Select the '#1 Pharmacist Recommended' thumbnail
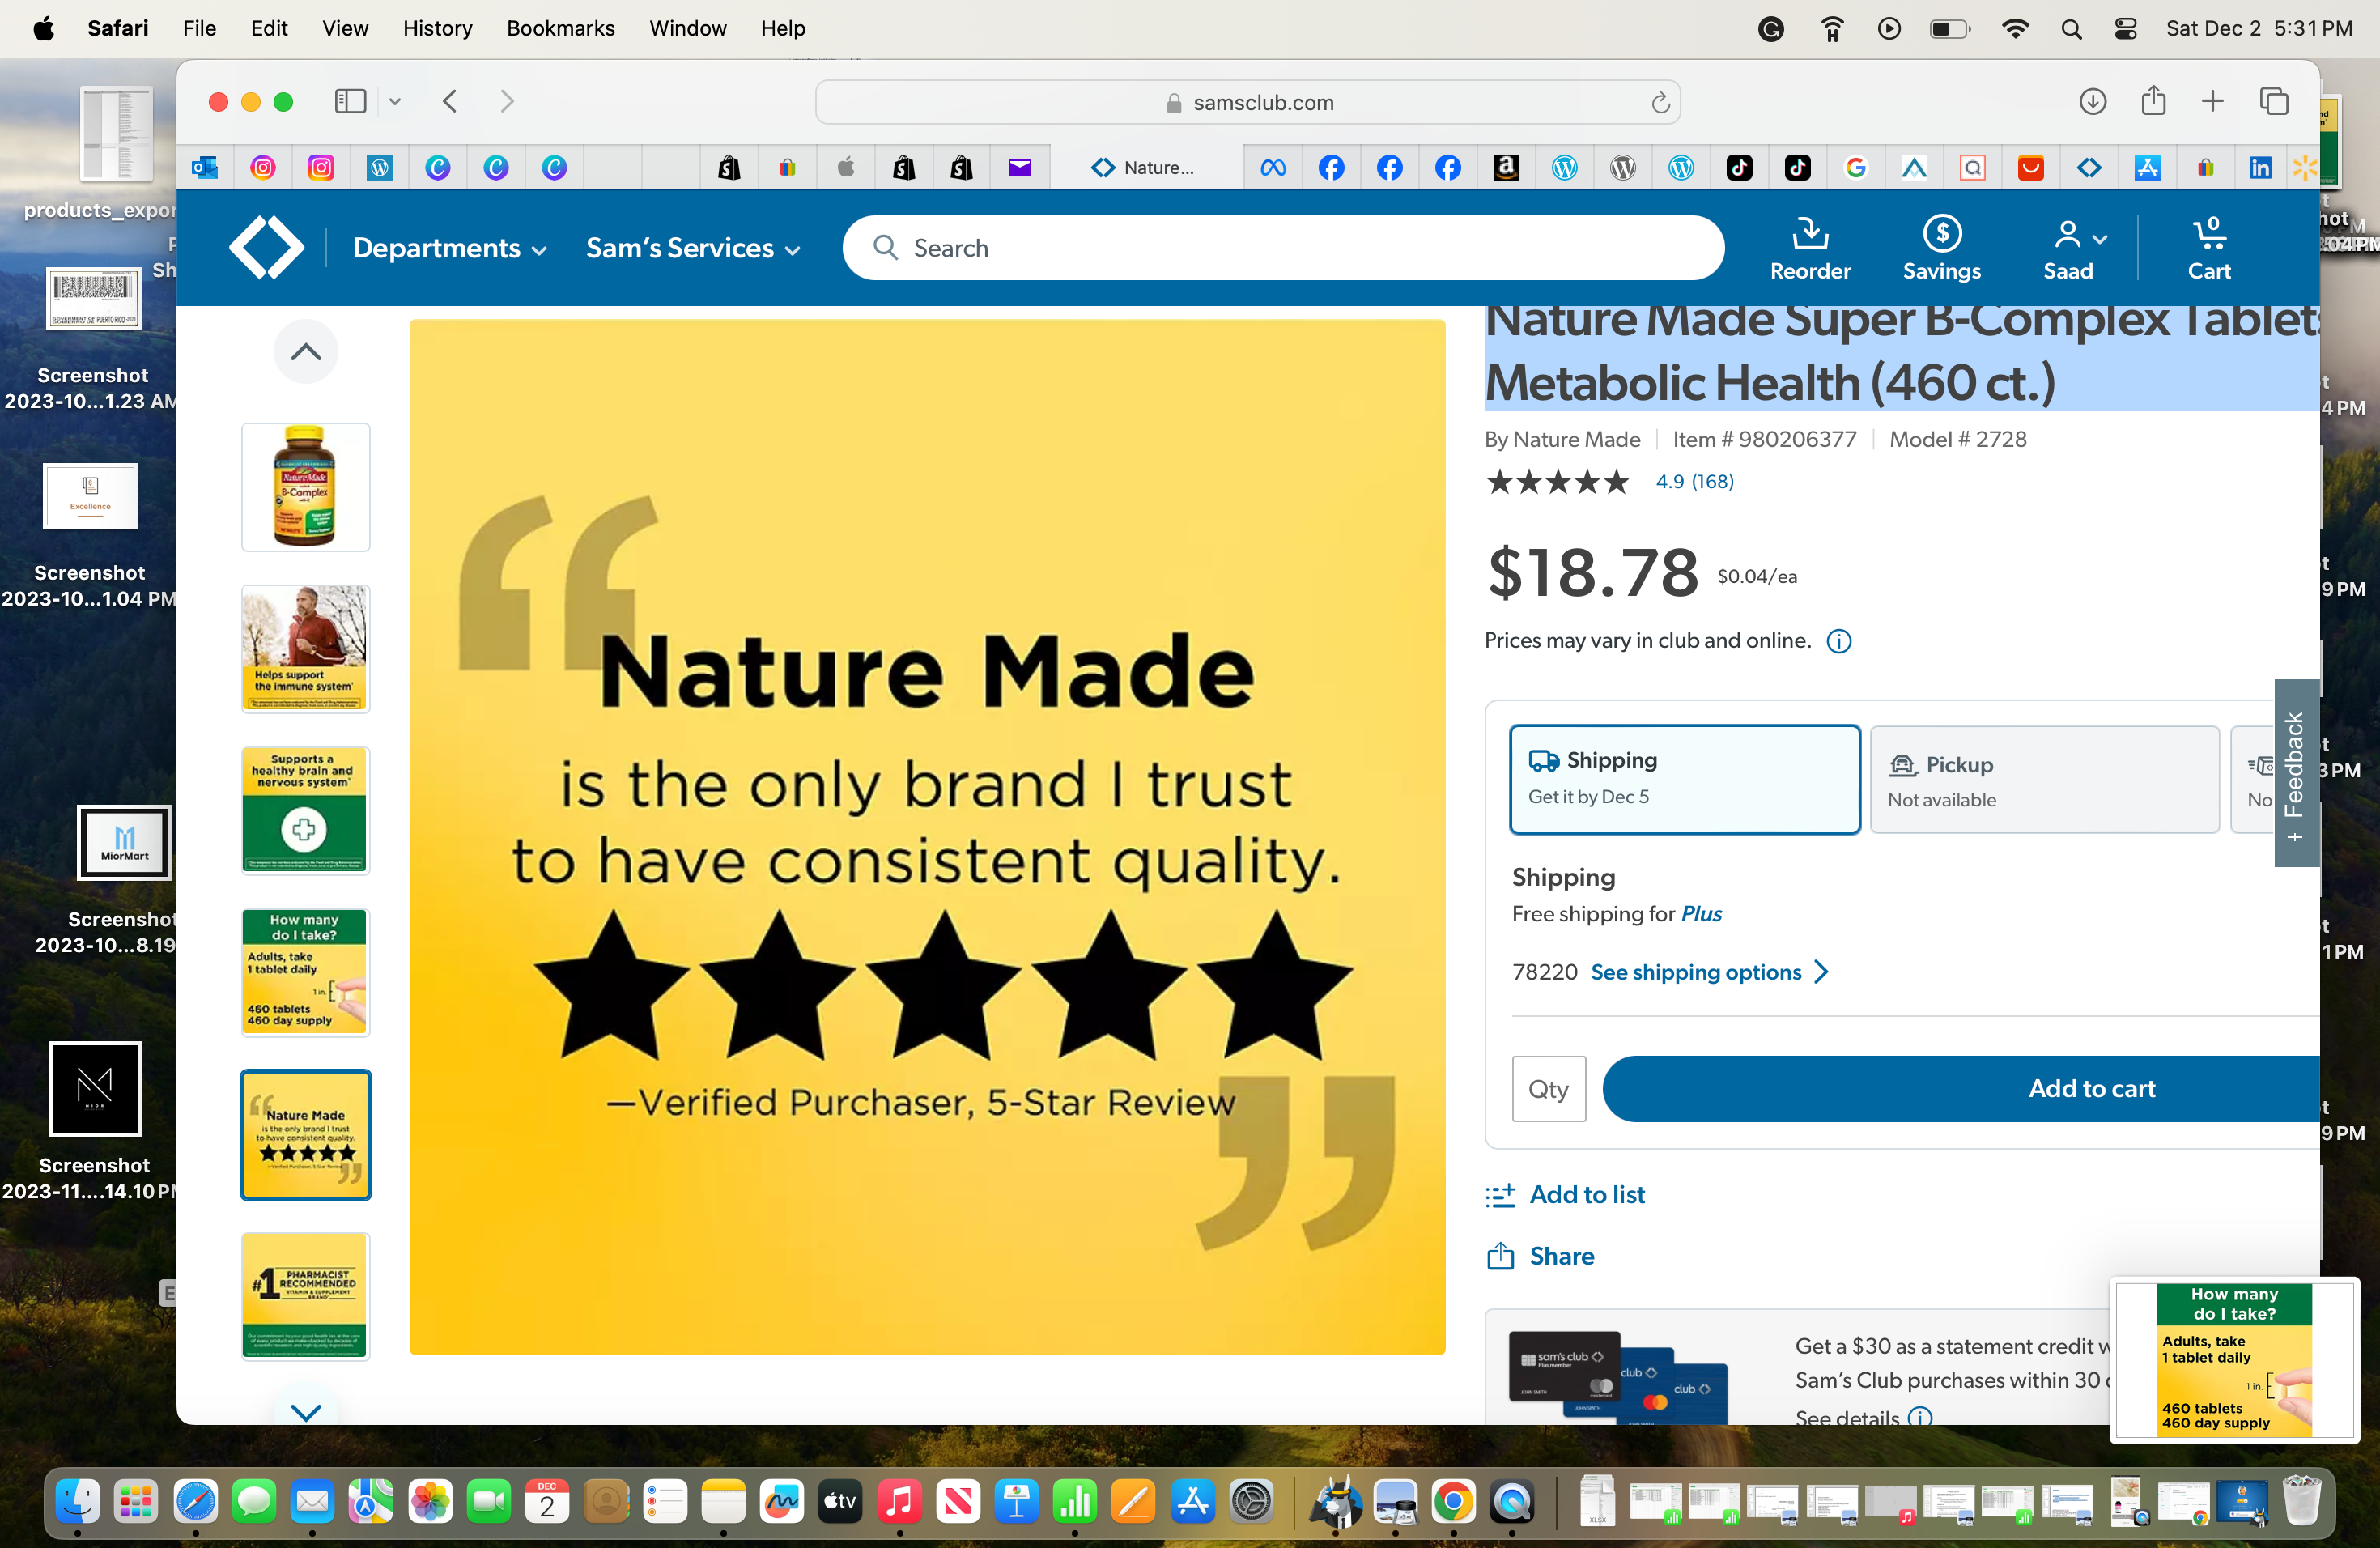 (x=305, y=1297)
